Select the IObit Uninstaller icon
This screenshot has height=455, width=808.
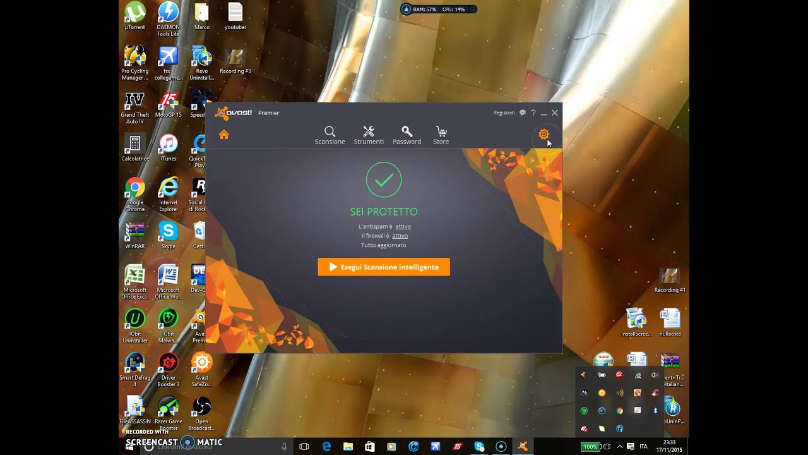point(134,326)
